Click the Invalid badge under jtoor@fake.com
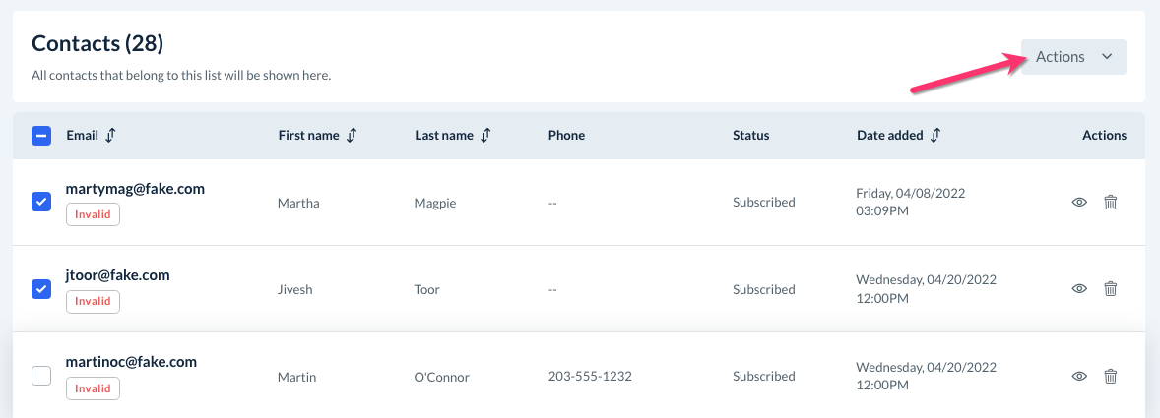 93,301
